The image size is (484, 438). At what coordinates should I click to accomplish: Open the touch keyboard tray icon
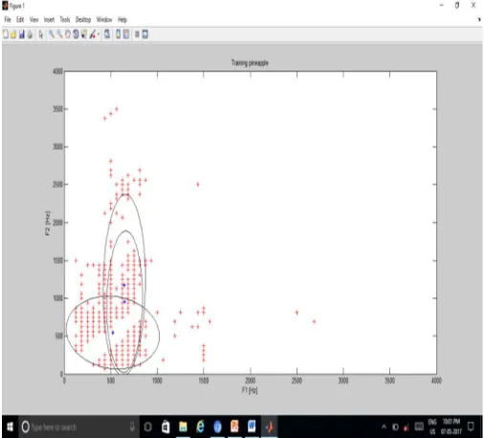click(419, 427)
